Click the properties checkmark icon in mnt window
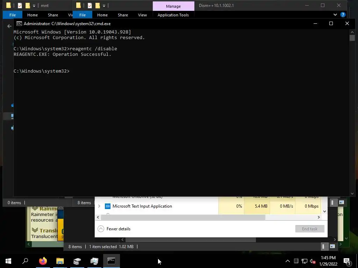358x268 pixels. point(20,6)
